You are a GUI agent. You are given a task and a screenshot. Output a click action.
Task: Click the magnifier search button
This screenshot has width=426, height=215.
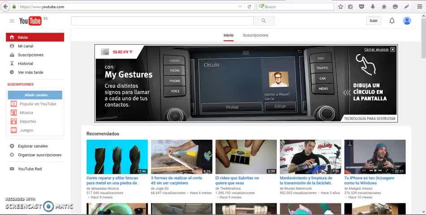(264, 21)
